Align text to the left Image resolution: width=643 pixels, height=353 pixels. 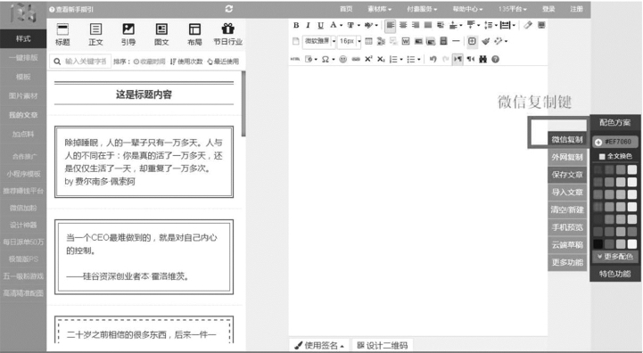click(391, 26)
